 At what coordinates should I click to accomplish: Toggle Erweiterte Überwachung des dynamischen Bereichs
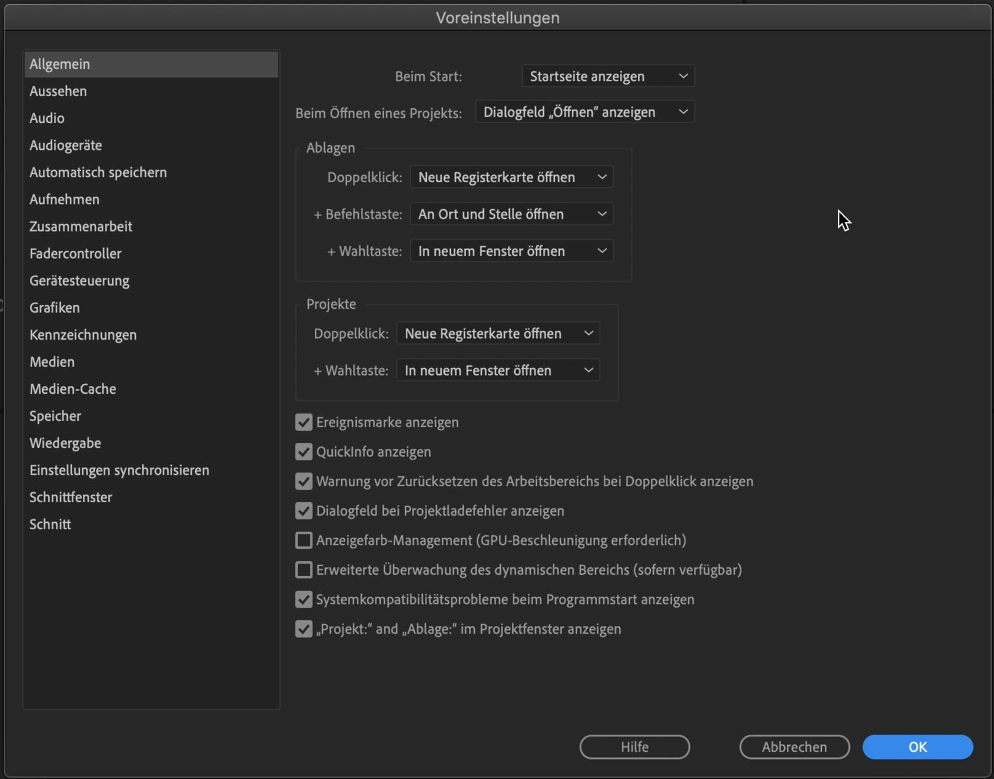point(304,570)
